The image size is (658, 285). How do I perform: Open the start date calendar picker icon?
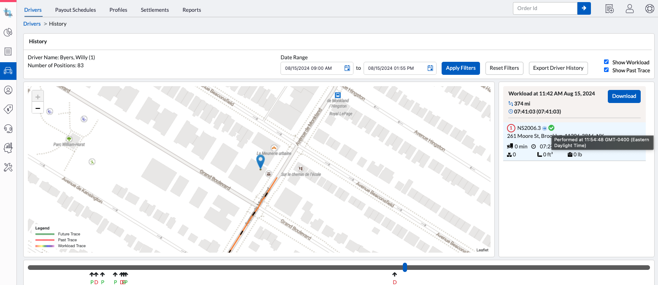point(347,68)
